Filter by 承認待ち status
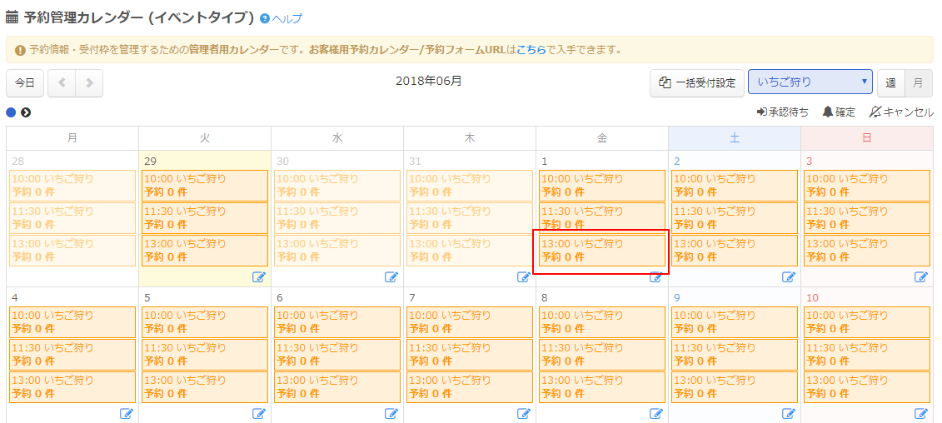 click(x=782, y=112)
